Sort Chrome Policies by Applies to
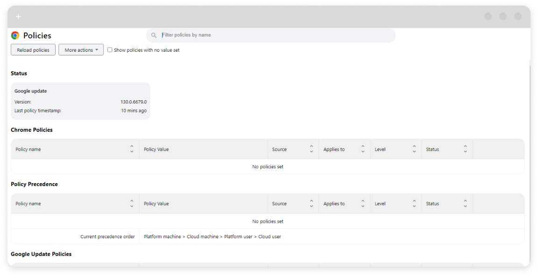Viewport: 538px width, 276px height. [363, 149]
